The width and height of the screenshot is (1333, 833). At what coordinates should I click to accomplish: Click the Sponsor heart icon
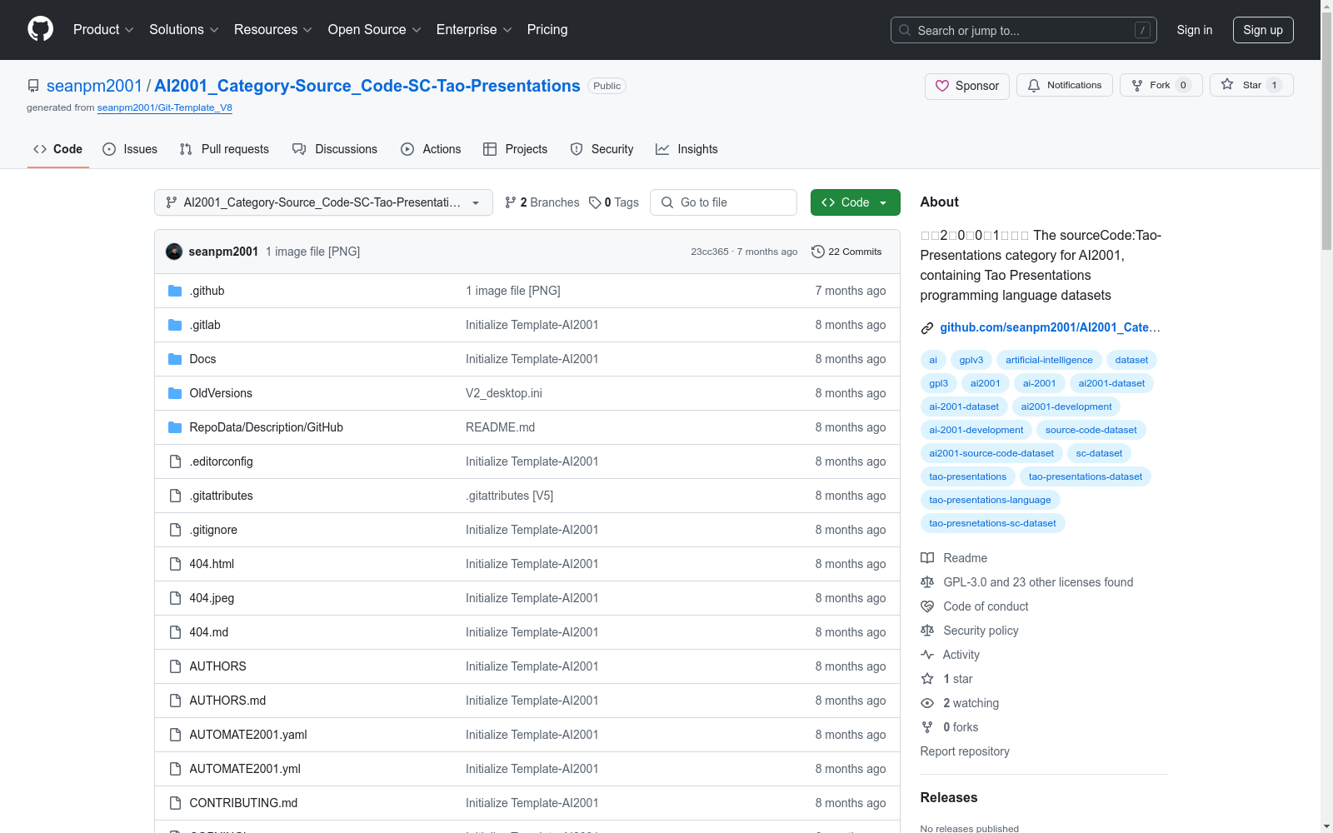click(x=942, y=86)
